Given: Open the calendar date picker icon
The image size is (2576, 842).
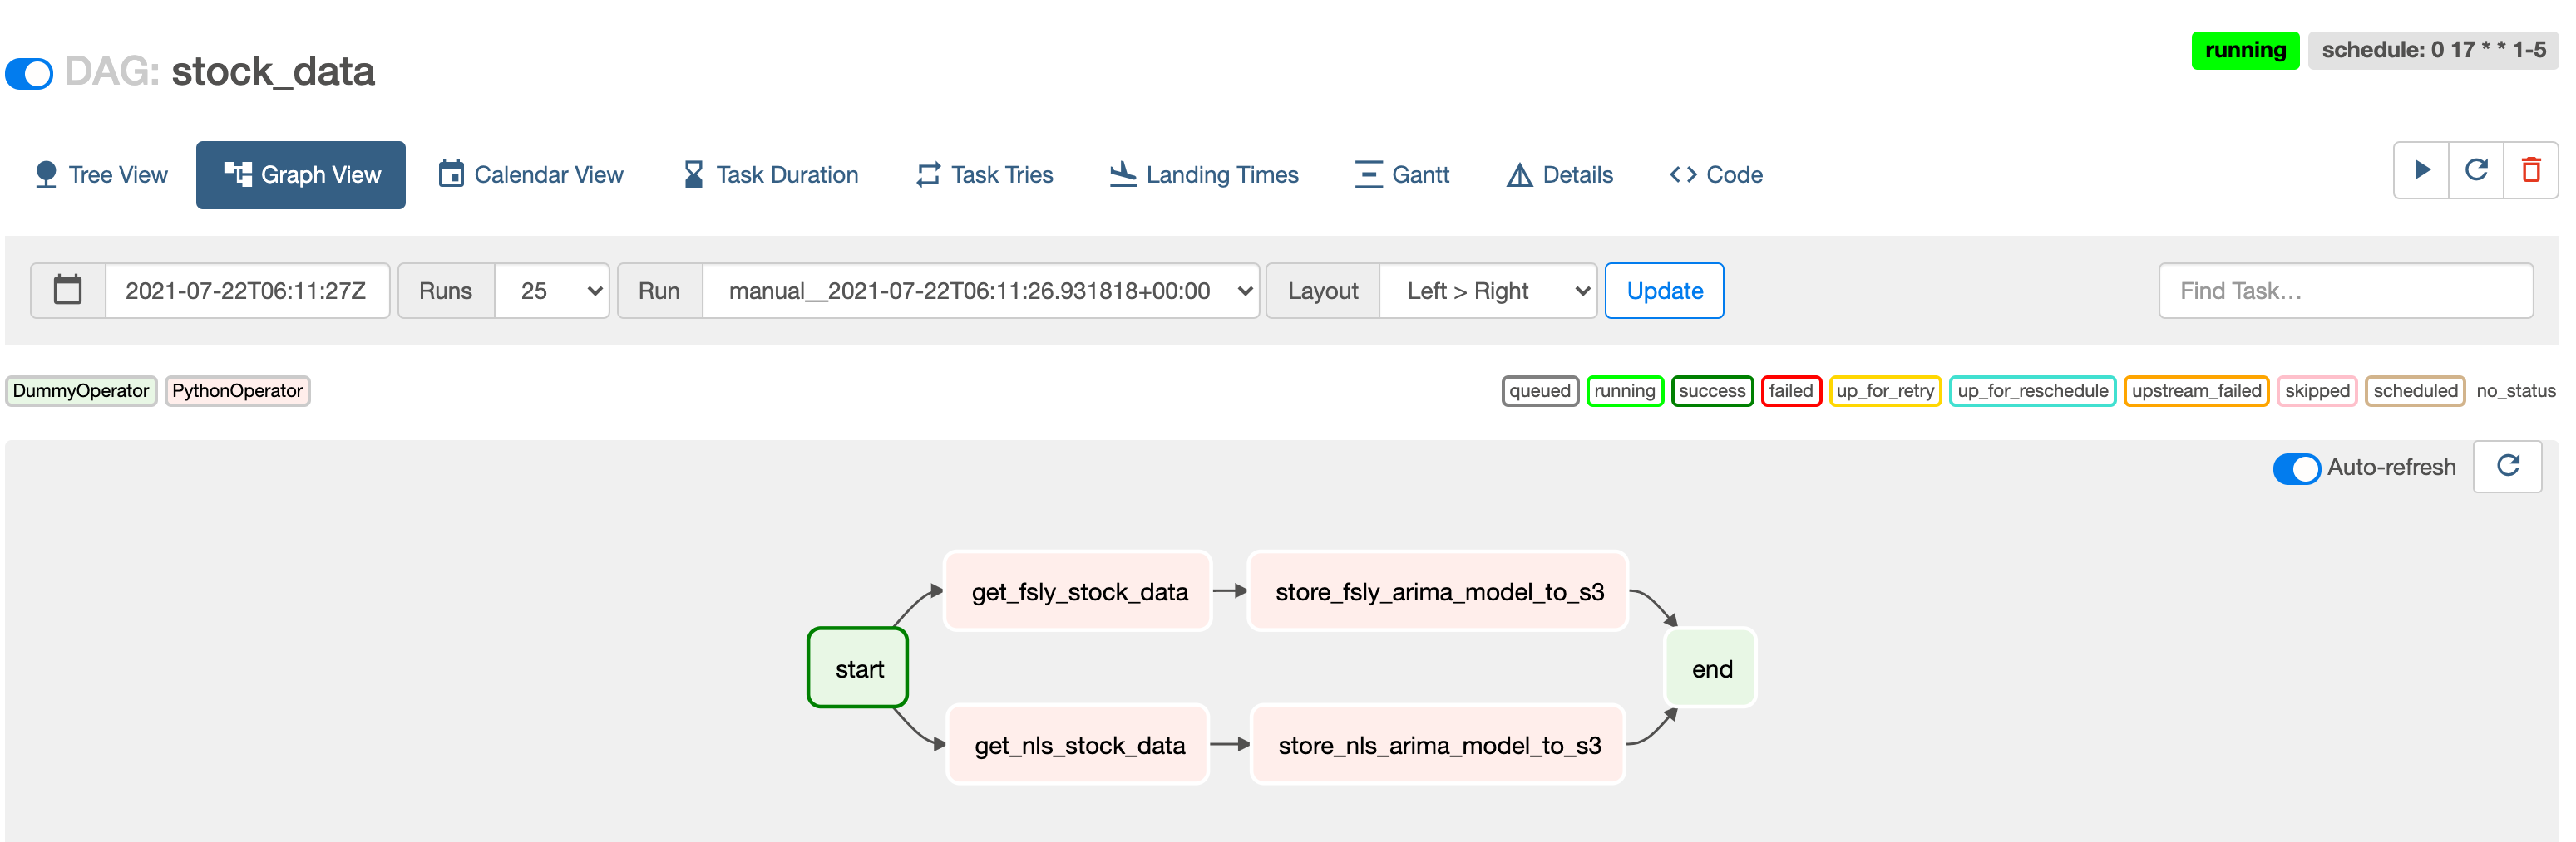Looking at the screenshot, I should 68,291.
